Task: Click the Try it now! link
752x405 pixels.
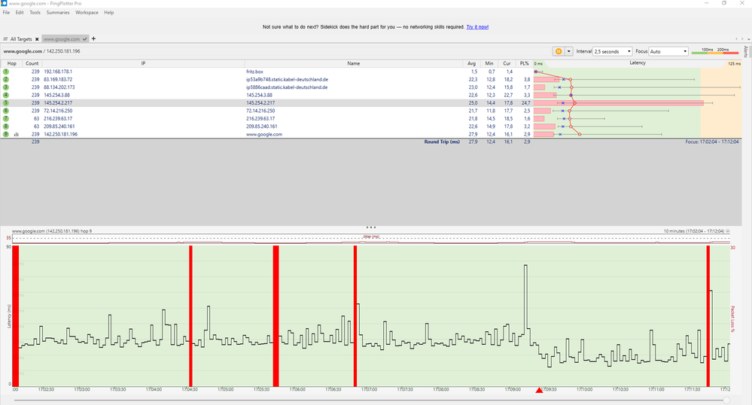Action: [477, 26]
